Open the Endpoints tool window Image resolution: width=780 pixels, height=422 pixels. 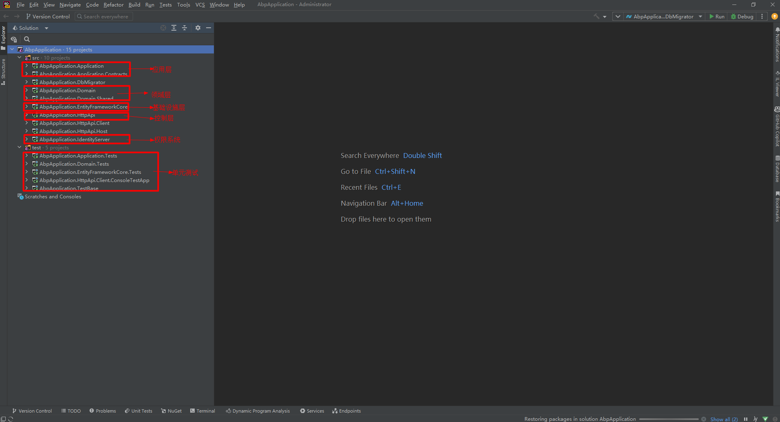point(347,411)
